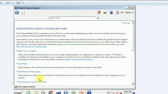Open Help and Support home icon

click(99, 13)
